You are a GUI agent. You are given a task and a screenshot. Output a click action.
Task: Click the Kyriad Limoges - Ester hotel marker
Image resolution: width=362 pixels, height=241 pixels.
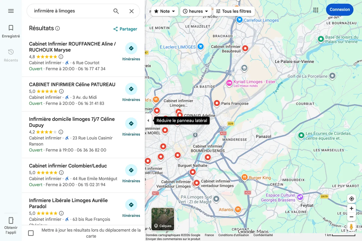(229, 83)
